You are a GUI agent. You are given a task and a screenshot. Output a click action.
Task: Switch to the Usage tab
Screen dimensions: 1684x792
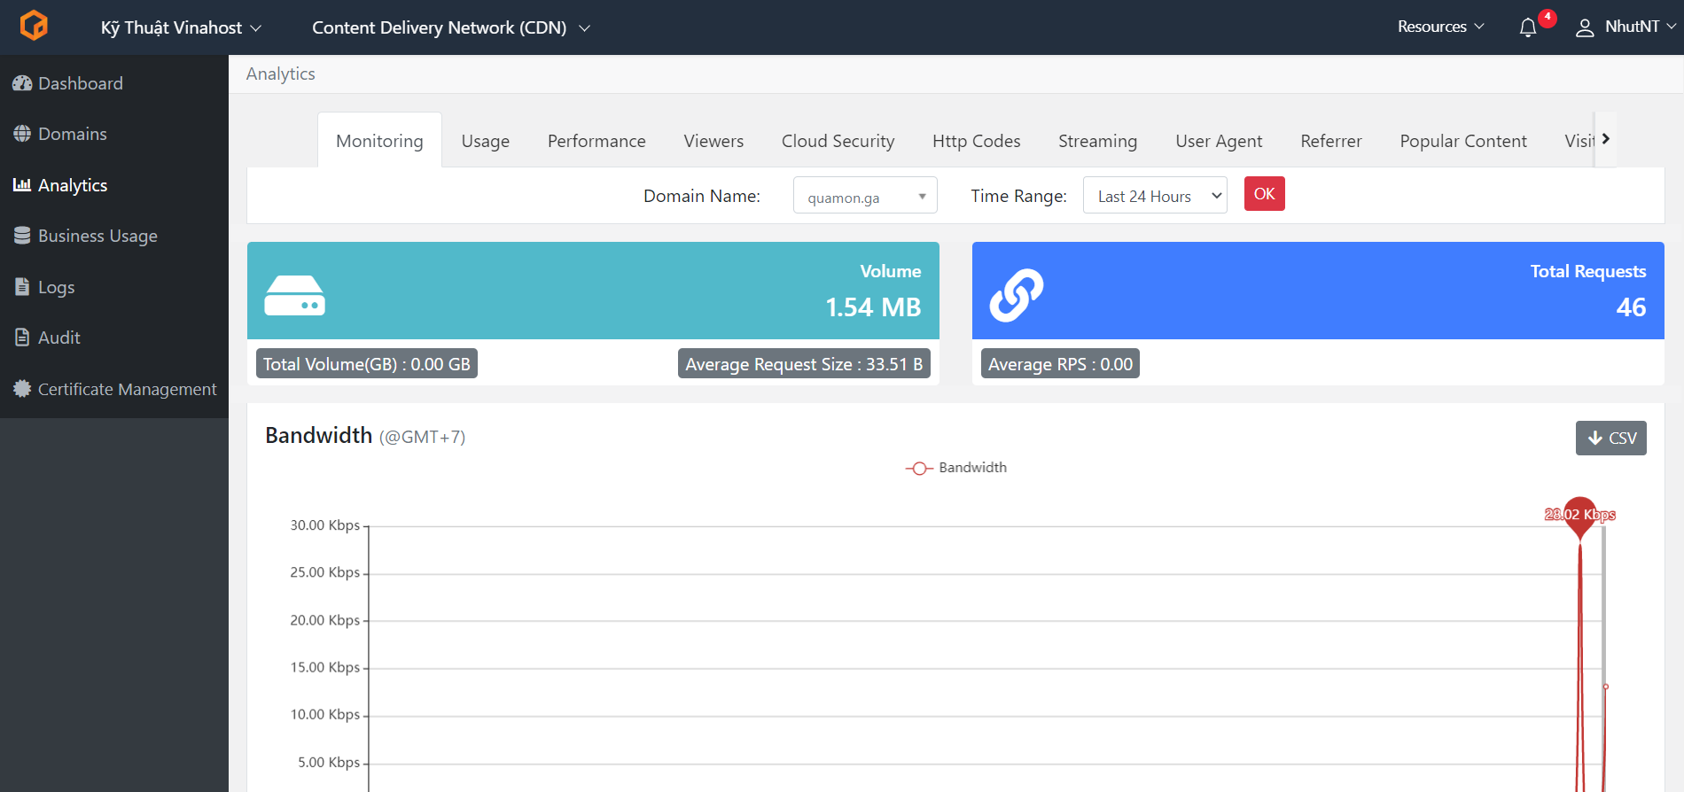(x=486, y=141)
